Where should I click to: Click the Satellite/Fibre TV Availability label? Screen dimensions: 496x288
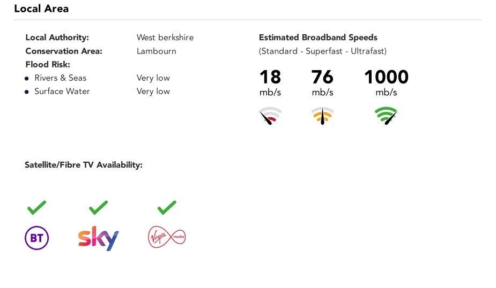point(84,165)
